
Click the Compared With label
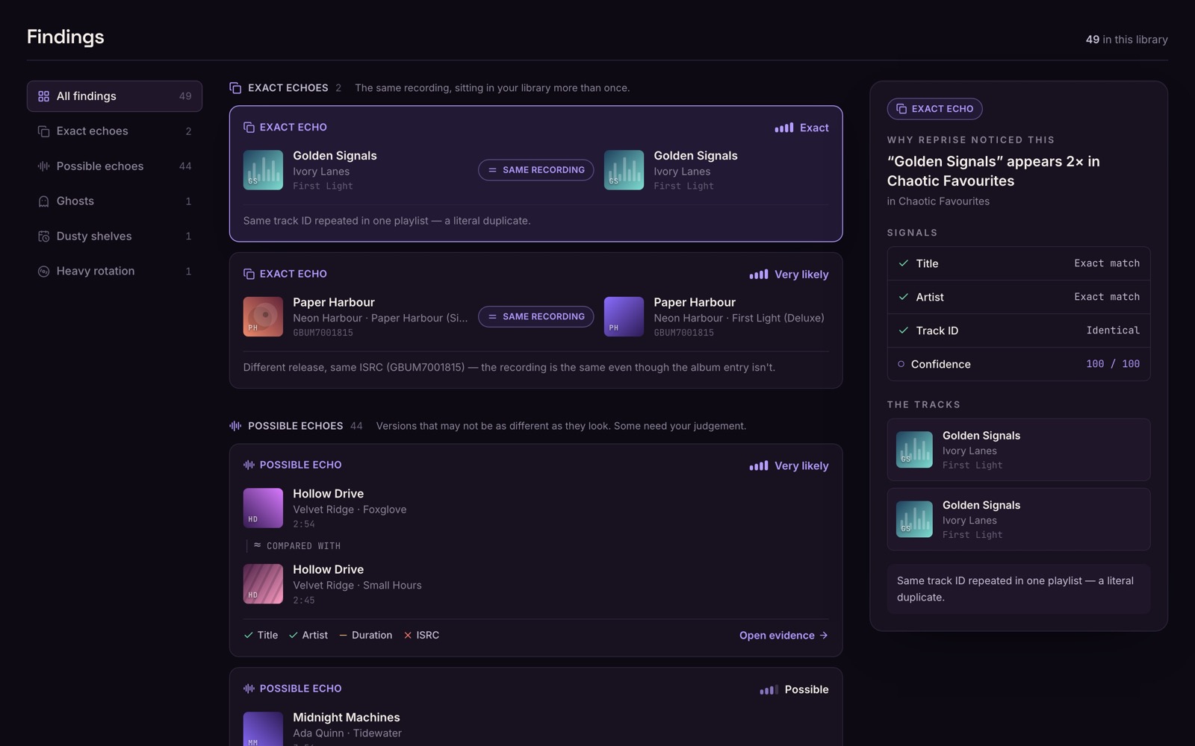point(303,546)
